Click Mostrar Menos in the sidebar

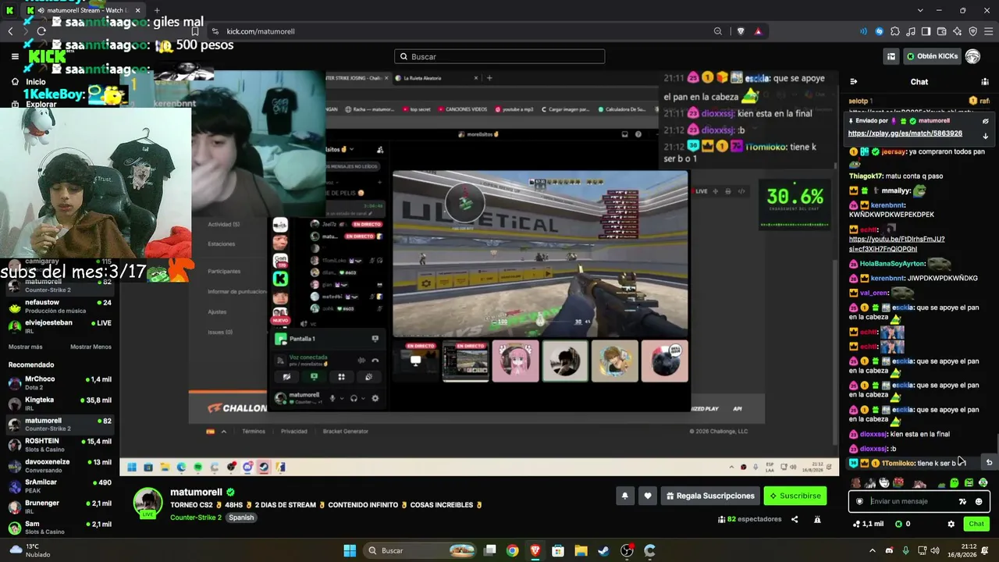pos(91,347)
